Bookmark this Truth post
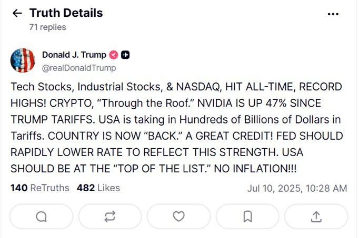 [x=247, y=216]
